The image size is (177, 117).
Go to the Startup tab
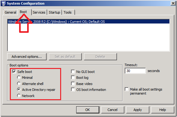55,12
